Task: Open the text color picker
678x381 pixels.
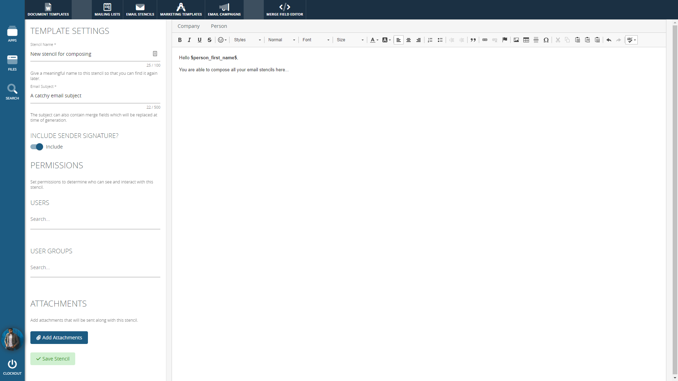Action: pyautogui.click(x=374, y=40)
